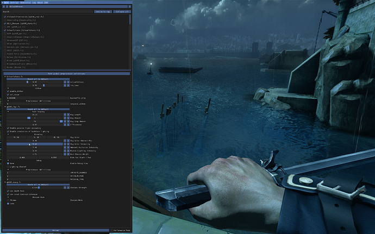Screen dimensions: 375x234
Task: Decrease Ray Amount with minus button
Action: 65,118
